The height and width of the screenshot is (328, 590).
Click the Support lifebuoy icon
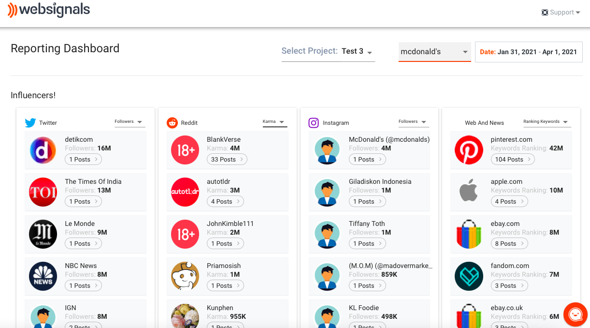coord(545,13)
